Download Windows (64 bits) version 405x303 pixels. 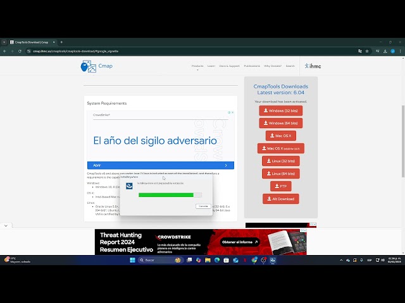(281, 123)
